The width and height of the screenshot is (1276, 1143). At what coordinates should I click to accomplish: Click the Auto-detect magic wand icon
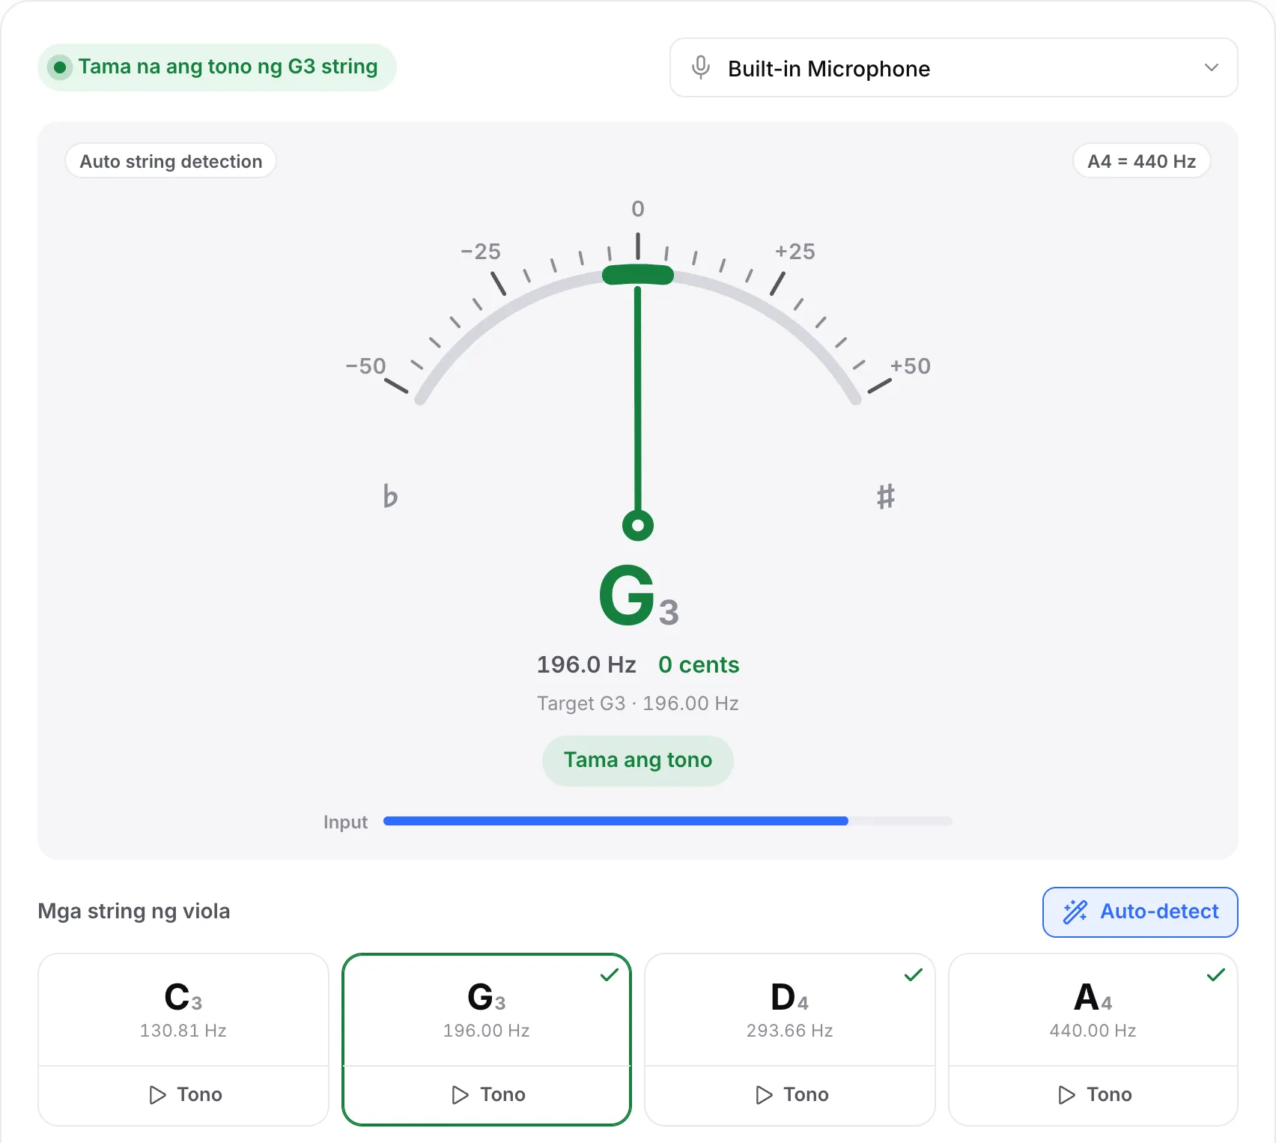1075,912
